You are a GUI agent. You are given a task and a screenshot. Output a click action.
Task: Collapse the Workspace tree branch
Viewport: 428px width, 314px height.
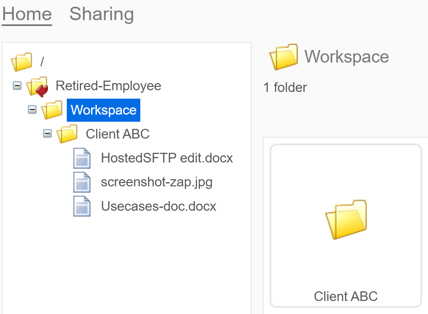[32, 110]
